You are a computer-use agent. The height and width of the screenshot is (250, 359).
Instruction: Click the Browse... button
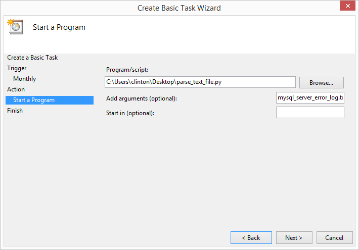click(x=321, y=82)
